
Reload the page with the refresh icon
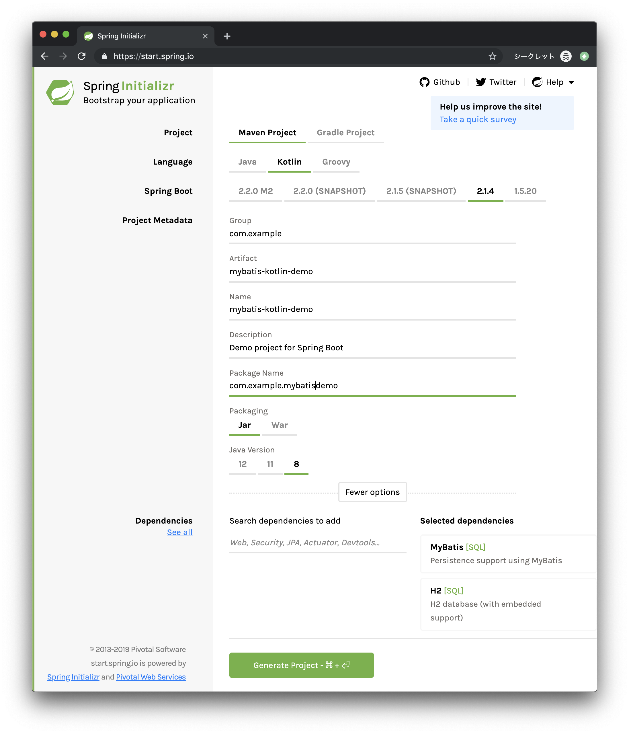click(x=82, y=56)
